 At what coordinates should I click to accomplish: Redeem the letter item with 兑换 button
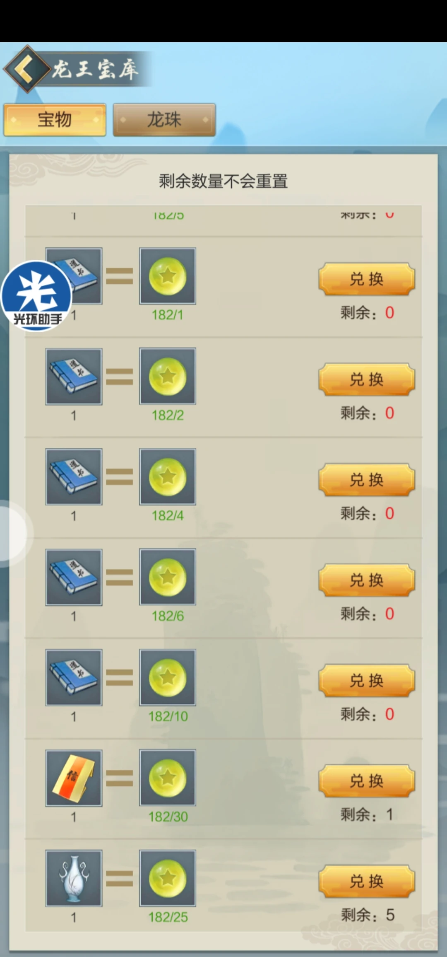[x=367, y=781]
